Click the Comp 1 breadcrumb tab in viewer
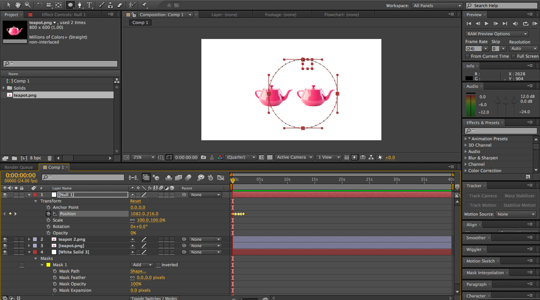 click(140, 22)
